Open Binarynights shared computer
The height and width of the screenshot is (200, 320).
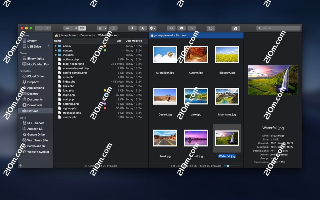coord(35,58)
